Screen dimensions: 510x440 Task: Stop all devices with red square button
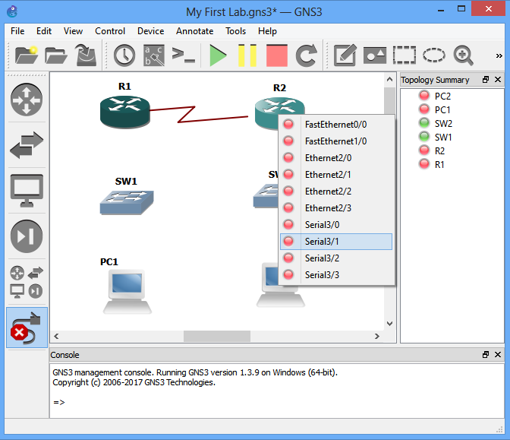coord(277,55)
